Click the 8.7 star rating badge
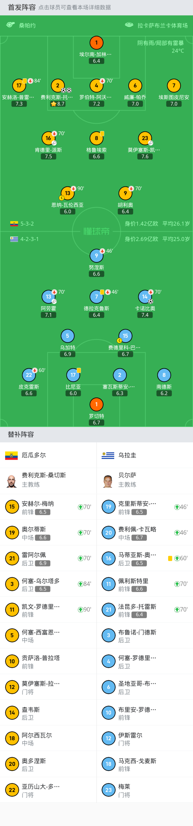Viewport: 193px width, 826px height. tap(58, 104)
